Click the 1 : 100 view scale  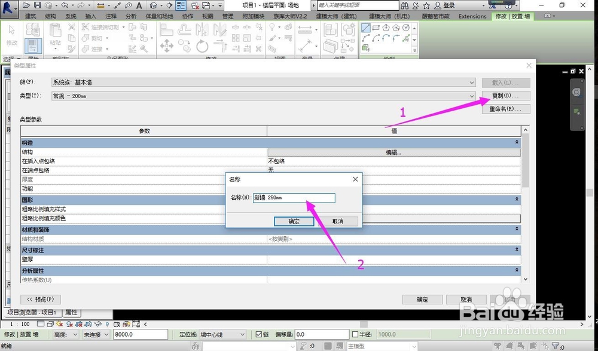(20, 324)
